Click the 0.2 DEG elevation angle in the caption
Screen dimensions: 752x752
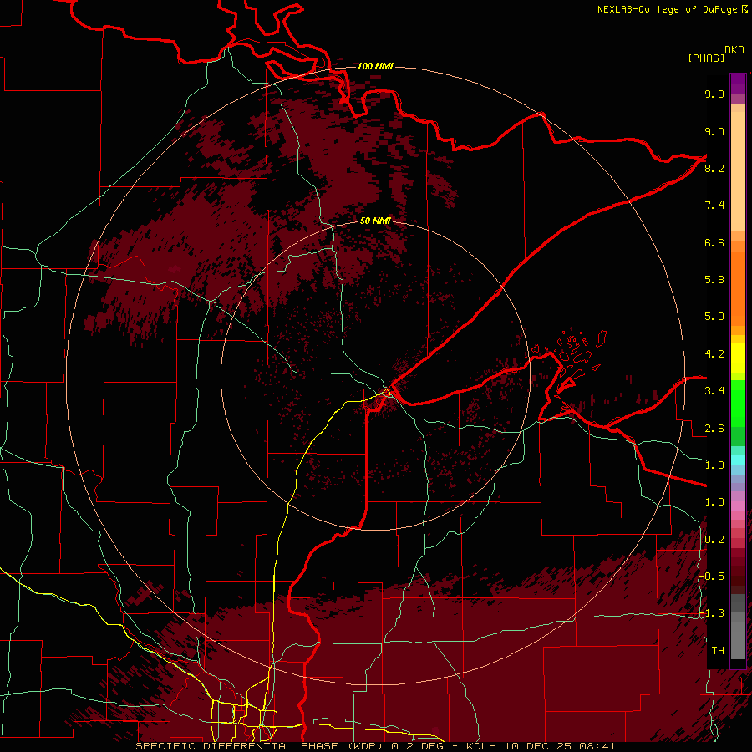pos(417,746)
